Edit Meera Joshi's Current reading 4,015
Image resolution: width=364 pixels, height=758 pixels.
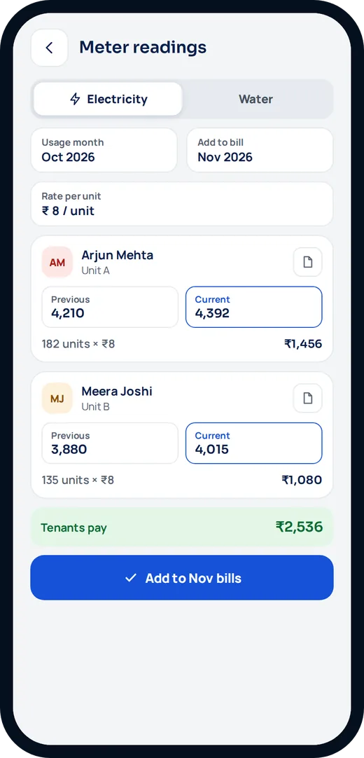point(254,443)
